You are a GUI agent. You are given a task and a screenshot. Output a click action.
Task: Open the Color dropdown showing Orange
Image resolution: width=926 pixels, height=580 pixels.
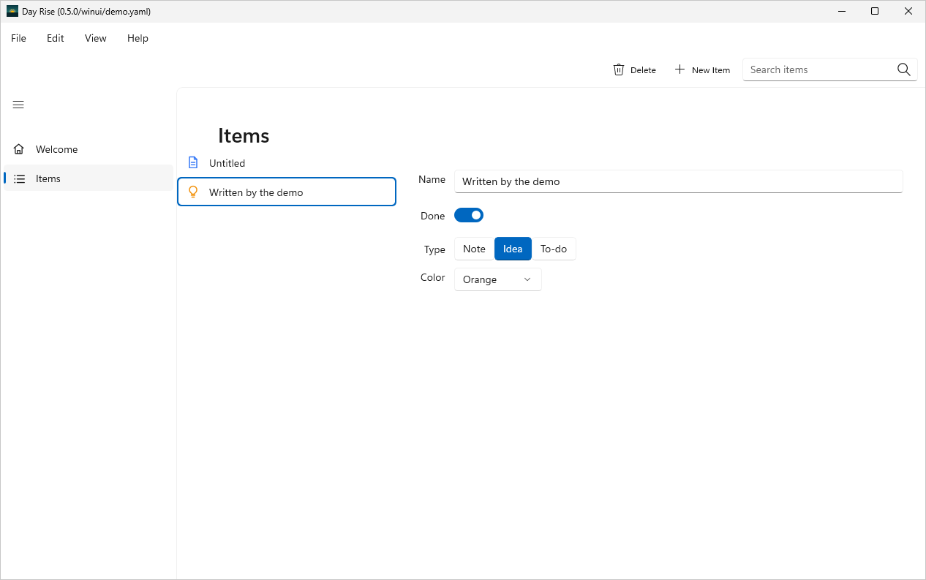(x=498, y=279)
